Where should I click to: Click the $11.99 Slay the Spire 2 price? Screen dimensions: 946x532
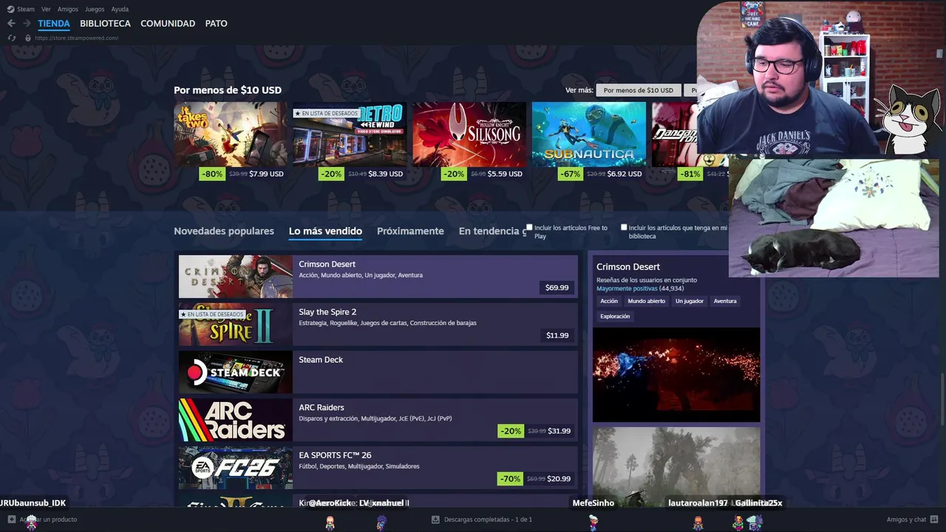557,335
